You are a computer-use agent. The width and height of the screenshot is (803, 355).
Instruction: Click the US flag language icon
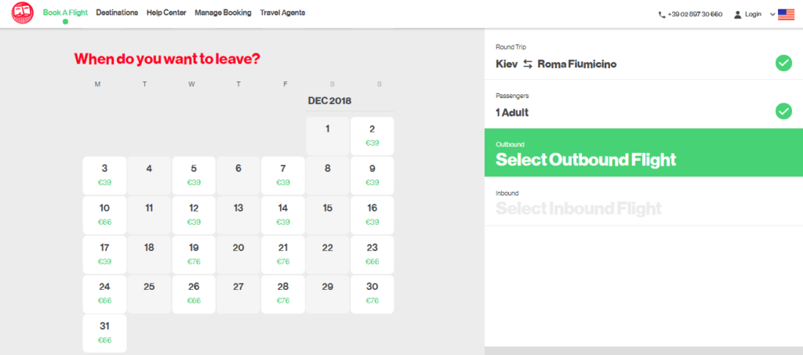[x=786, y=14]
